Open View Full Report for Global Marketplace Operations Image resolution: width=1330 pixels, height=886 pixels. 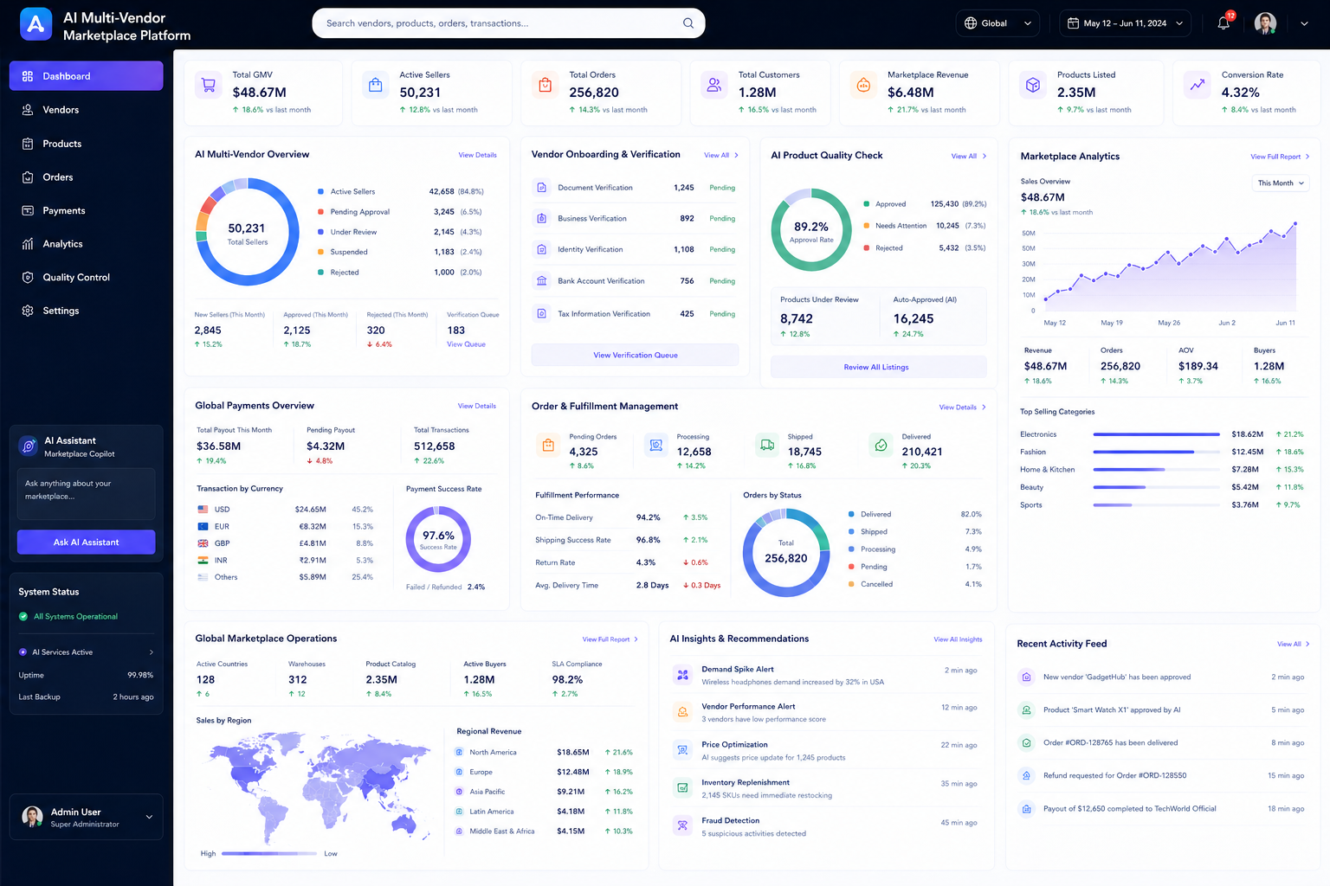(x=610, y=639)
